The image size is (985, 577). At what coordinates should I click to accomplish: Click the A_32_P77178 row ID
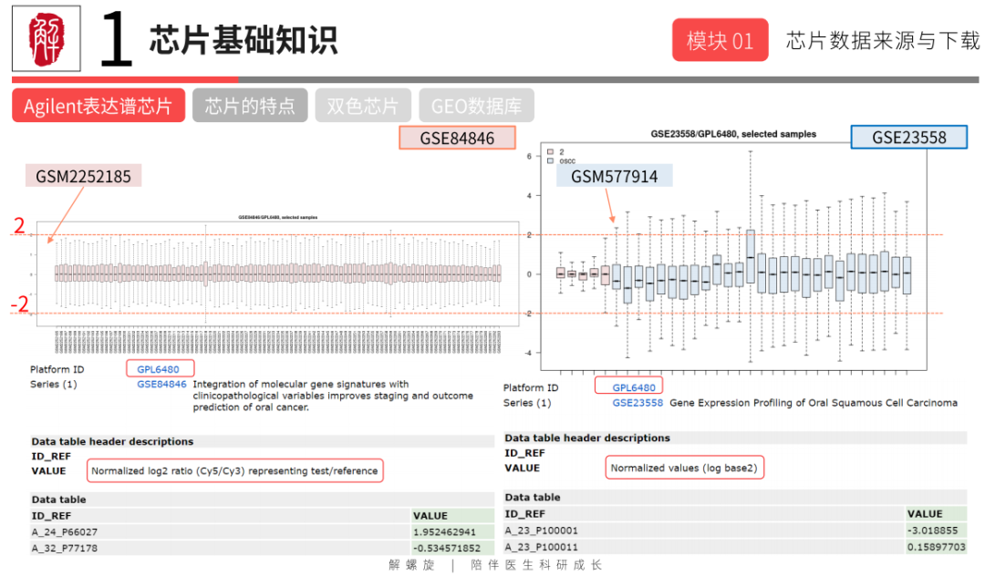pos(65,548)
